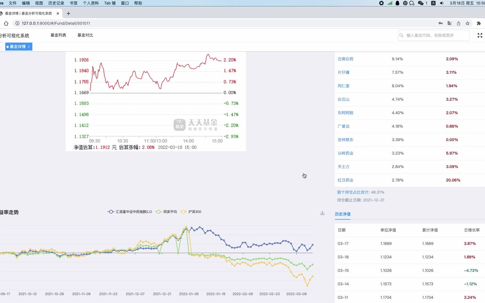
Task: Go to 基金对比 page
Action: (x=85, y=35)
